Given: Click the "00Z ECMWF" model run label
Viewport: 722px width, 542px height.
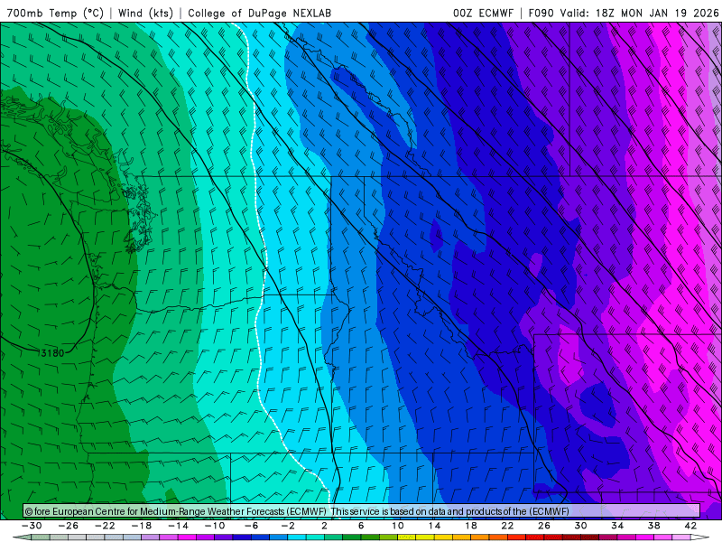Looking at the screenshot, I should 483,13.
